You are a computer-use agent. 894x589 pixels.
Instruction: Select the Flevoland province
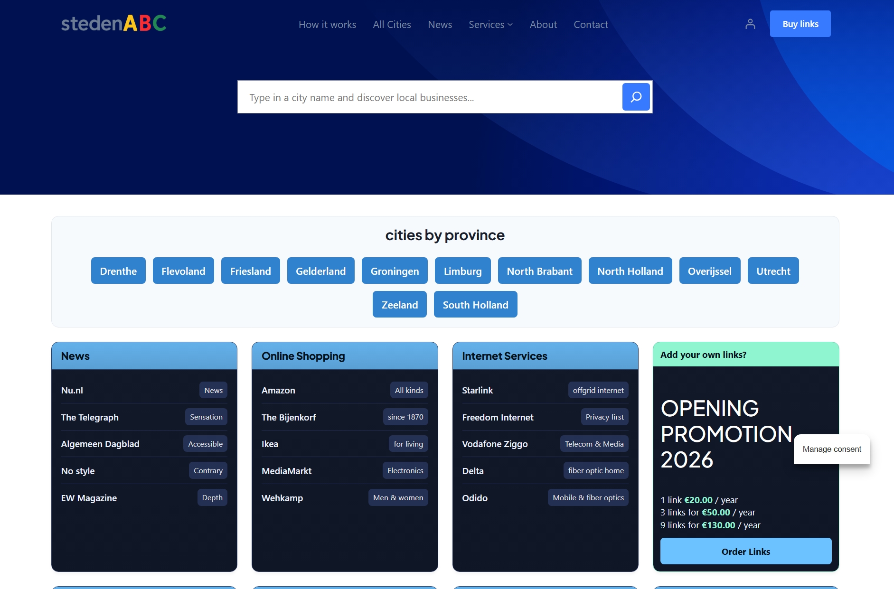pyautogui.click(x=183, y=271)
